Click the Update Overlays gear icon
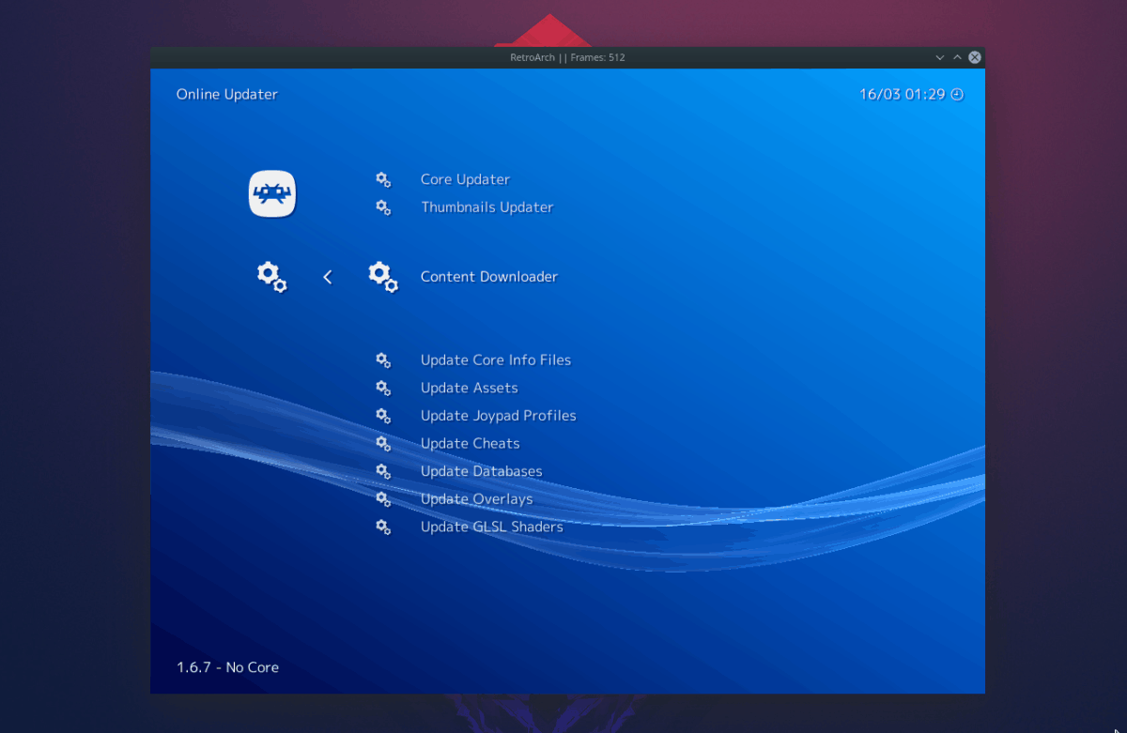This screenshot has height=733, width=1127. 383,498
